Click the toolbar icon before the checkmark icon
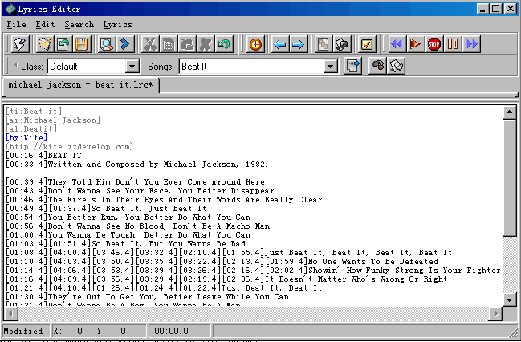521x342 pixels. tap(342, 44)
